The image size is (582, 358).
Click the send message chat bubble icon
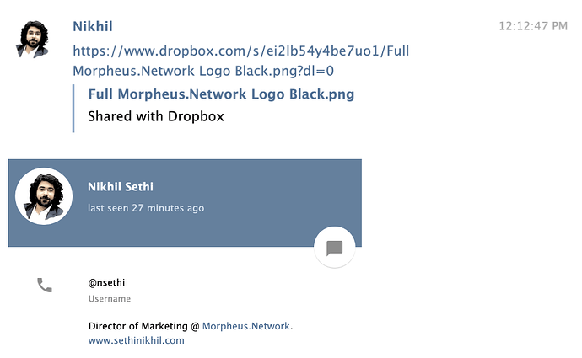pyautogui.click(x=334, y=248)
